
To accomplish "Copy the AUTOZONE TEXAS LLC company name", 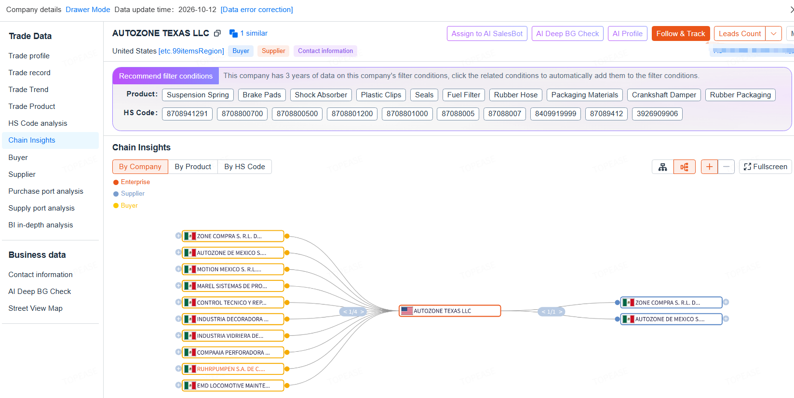I will (x=217, y=33).
